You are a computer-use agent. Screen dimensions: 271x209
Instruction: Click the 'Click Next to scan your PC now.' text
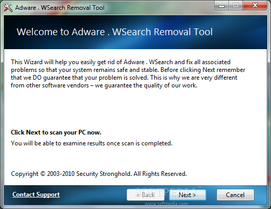(x=56, y=132)
